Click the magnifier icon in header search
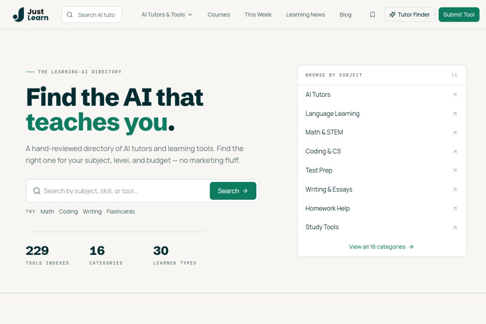This screenshot has width=486, height=324. pyautogui.click(x=70, y=15)
